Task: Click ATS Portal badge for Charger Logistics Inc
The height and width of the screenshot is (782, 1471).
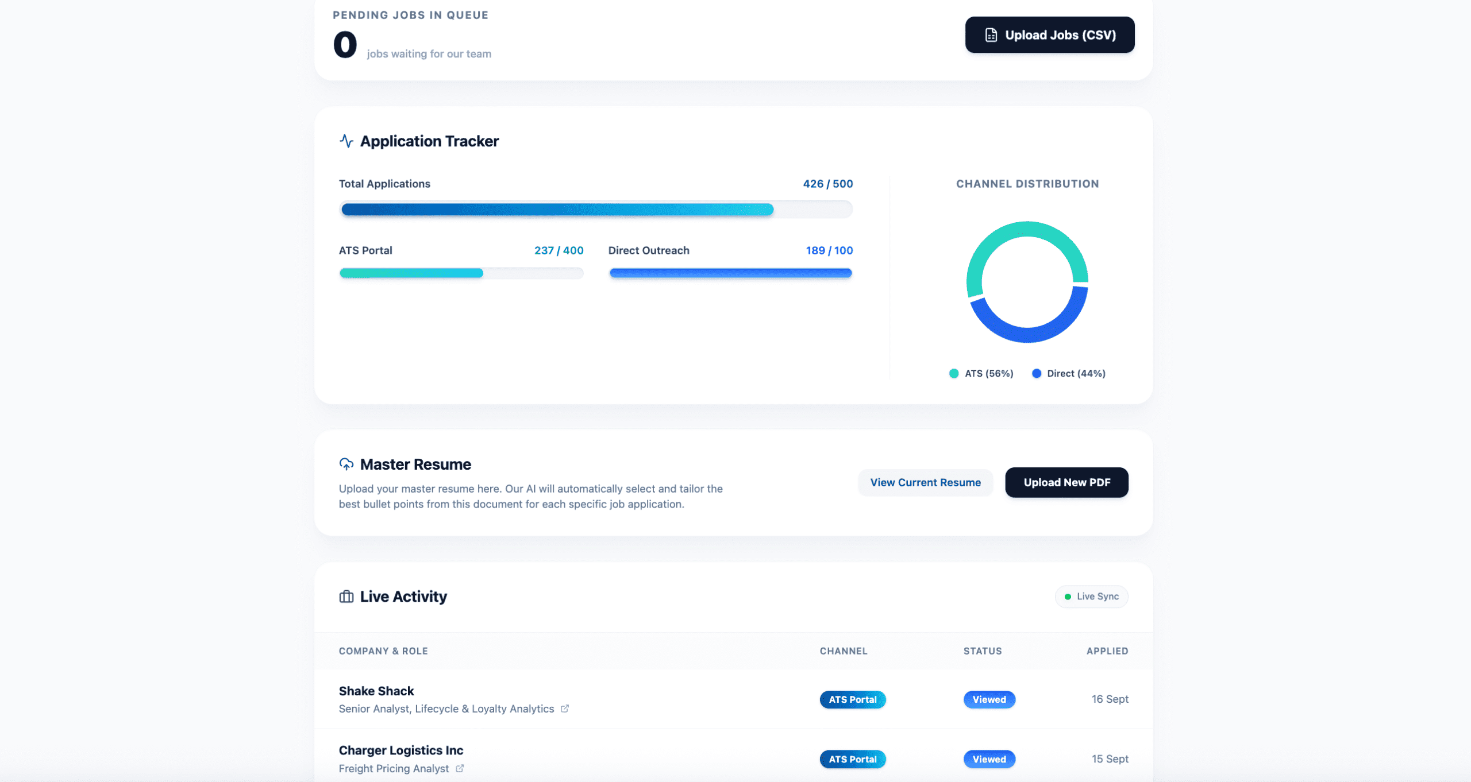Action: point(853,759)
